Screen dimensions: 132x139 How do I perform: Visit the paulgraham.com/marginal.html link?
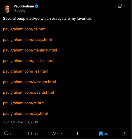click(x=30, y=50)
